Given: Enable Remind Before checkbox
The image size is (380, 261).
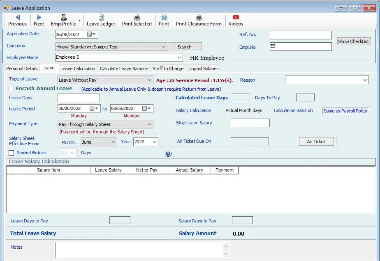Looking at the screenshot, I should [11, 153].
